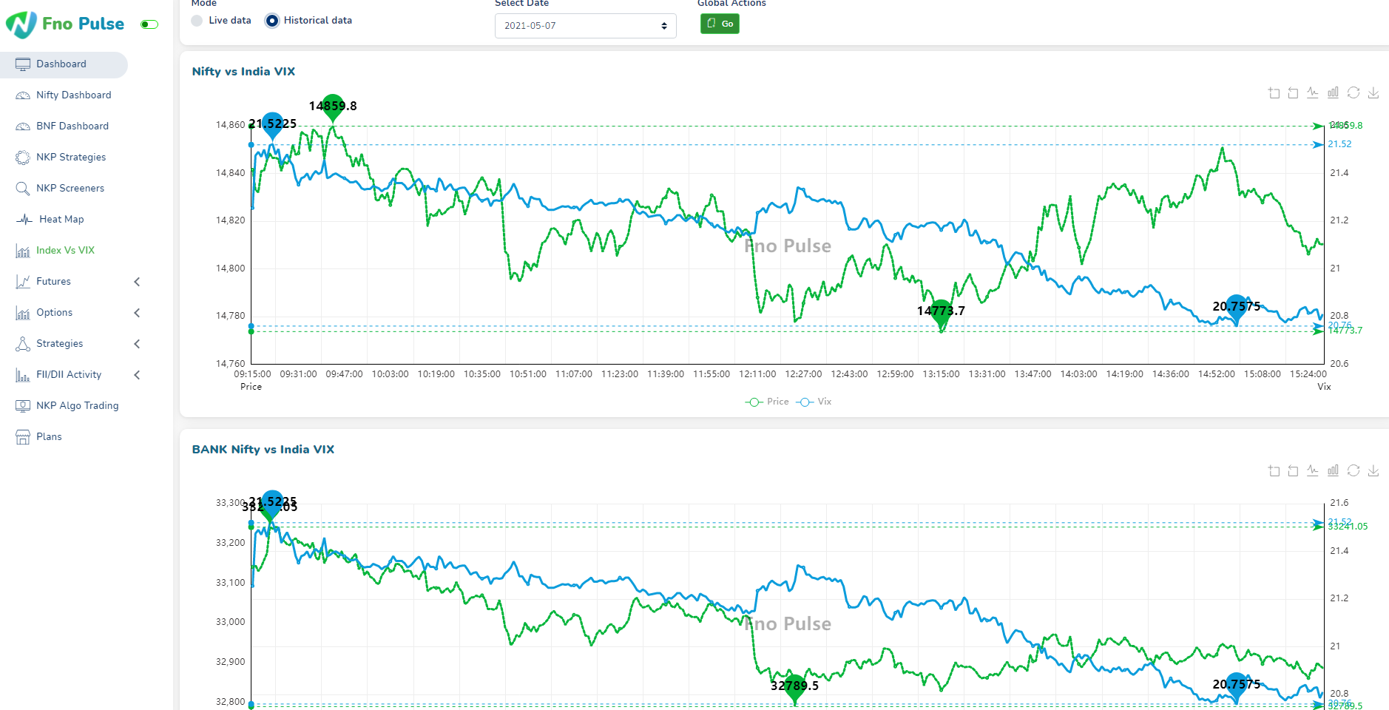Click the 32789.5 marker on BANK Nifty chart
Screen dimensions: 1389x710
794,689
